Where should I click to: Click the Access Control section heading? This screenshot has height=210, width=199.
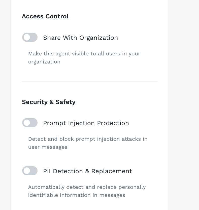(x=45, y=16)
